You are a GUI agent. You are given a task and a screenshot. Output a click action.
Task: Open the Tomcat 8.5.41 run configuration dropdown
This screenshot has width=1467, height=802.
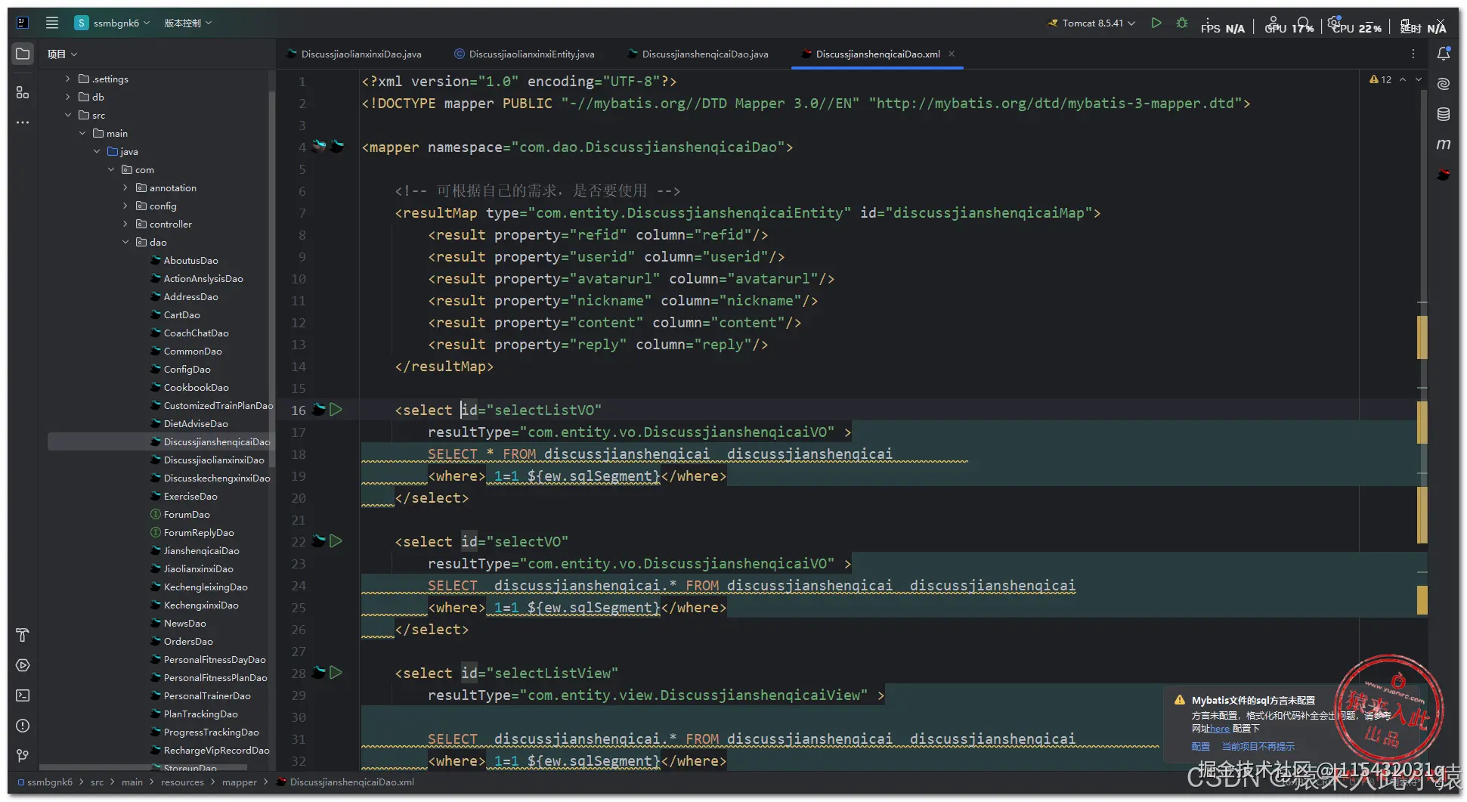point(1091,23)
